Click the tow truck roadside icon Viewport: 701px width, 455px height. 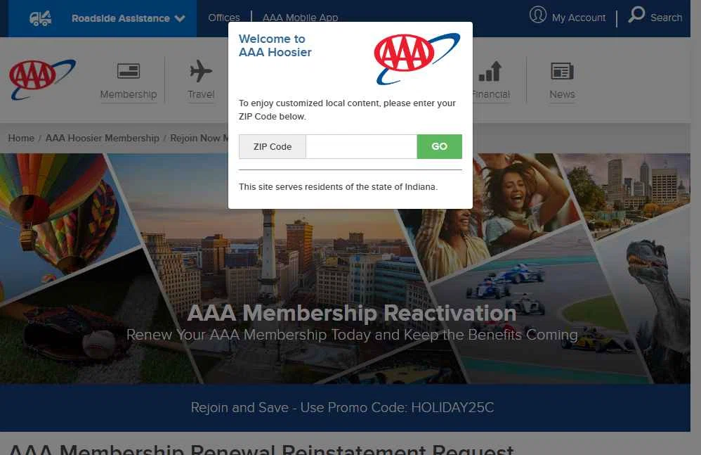pyautogui.click(x=40, y=18)
